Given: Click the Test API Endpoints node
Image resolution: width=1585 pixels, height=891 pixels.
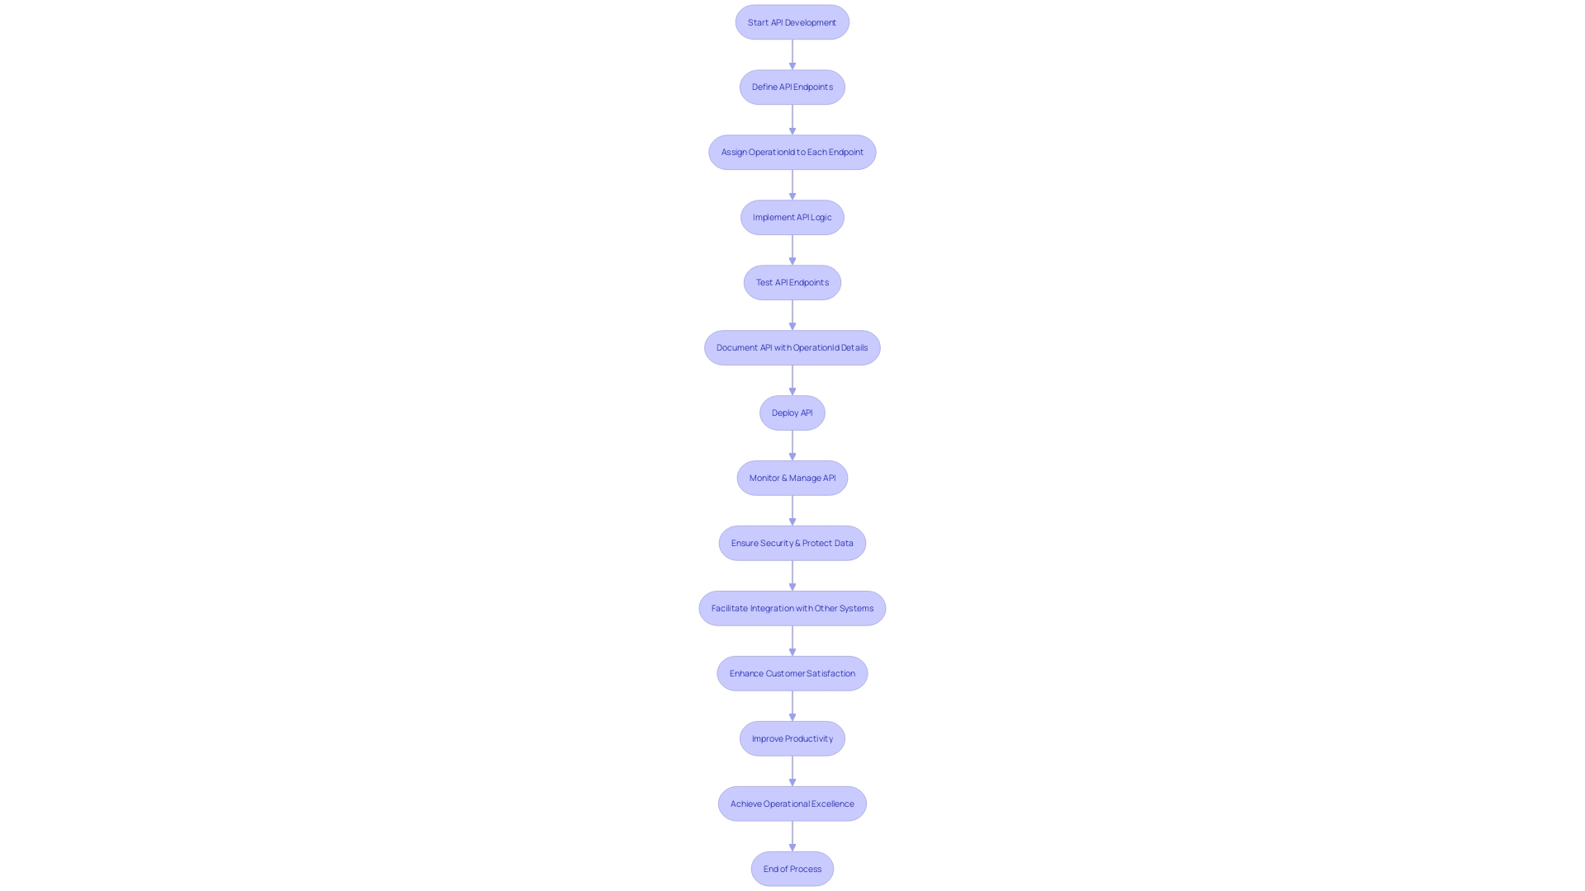Looking at the screenshot, I should (792, 282).
